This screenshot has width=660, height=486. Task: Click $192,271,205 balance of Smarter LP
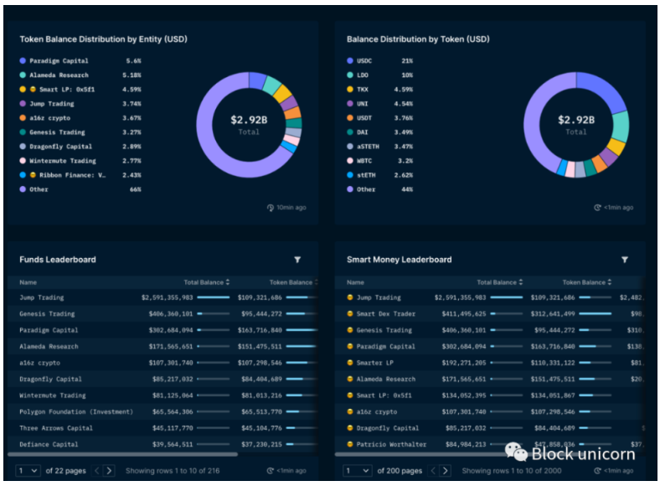point(464,363)
